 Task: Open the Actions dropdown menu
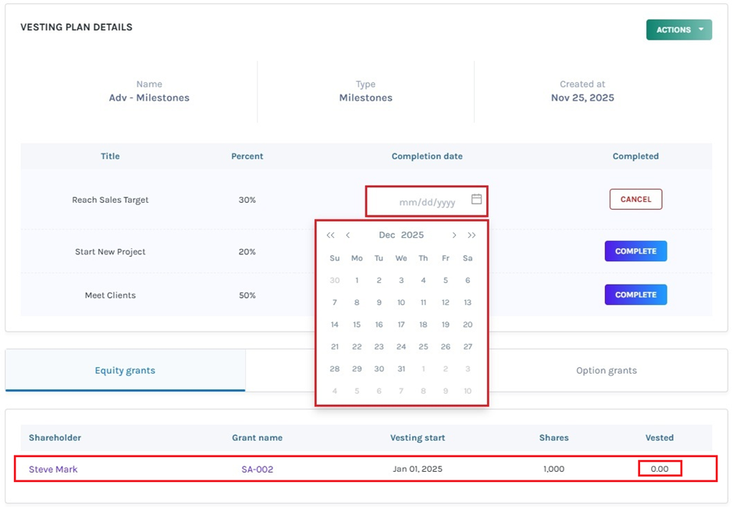(678, 30)
